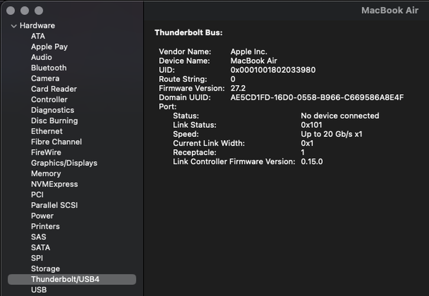Viewport: 429px width, 296px height.
Task: Click the Thunderbolt Bus heading
Action: click(x=188, y=33)
